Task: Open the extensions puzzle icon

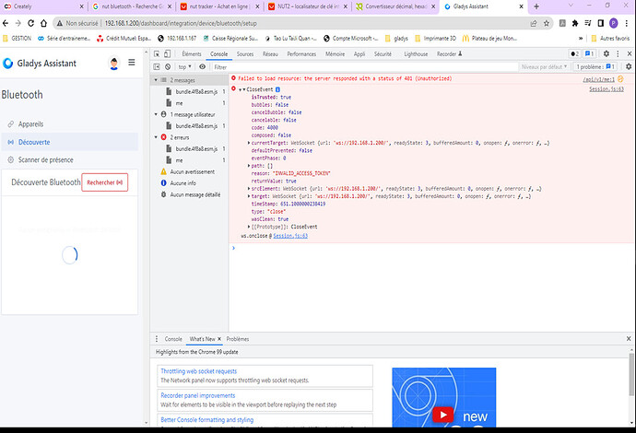Action: 575,24
